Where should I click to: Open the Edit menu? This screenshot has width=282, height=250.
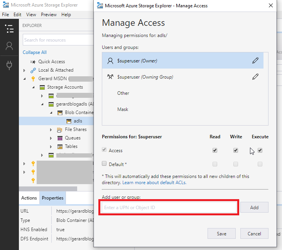pos(17,15)
